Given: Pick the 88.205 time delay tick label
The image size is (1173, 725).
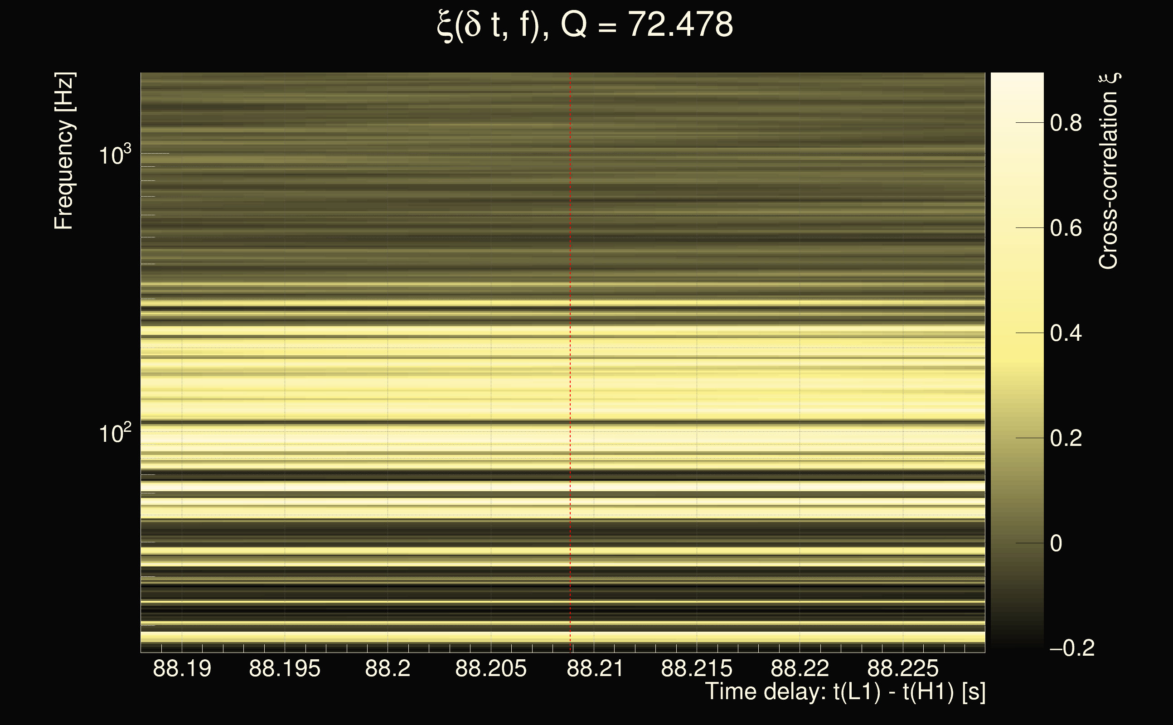Looking at the screenshot, I should point(490,668).
